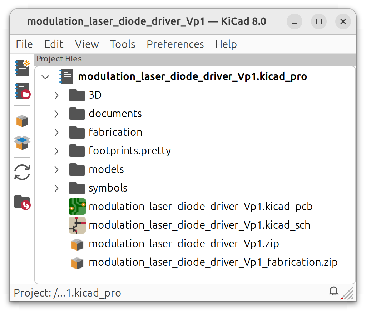Open notifications via the bell icon

[x=333, y=291]
